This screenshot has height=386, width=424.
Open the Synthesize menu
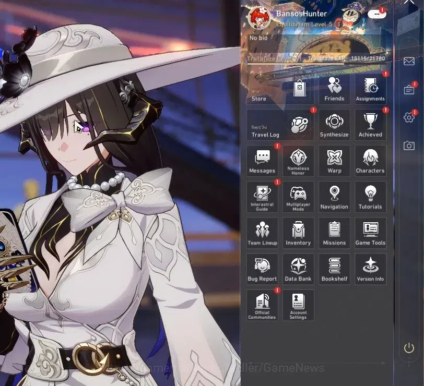tap(334, 125)
